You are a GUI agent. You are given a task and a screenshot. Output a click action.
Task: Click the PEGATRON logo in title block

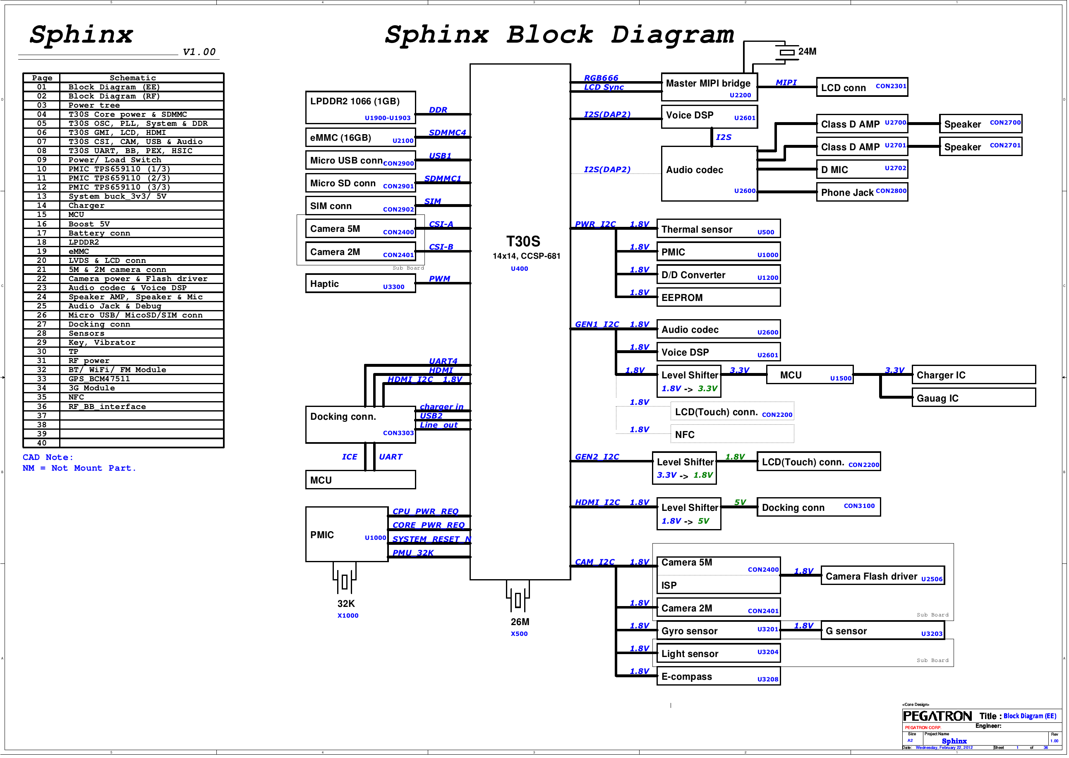click(x=938, y=717)
